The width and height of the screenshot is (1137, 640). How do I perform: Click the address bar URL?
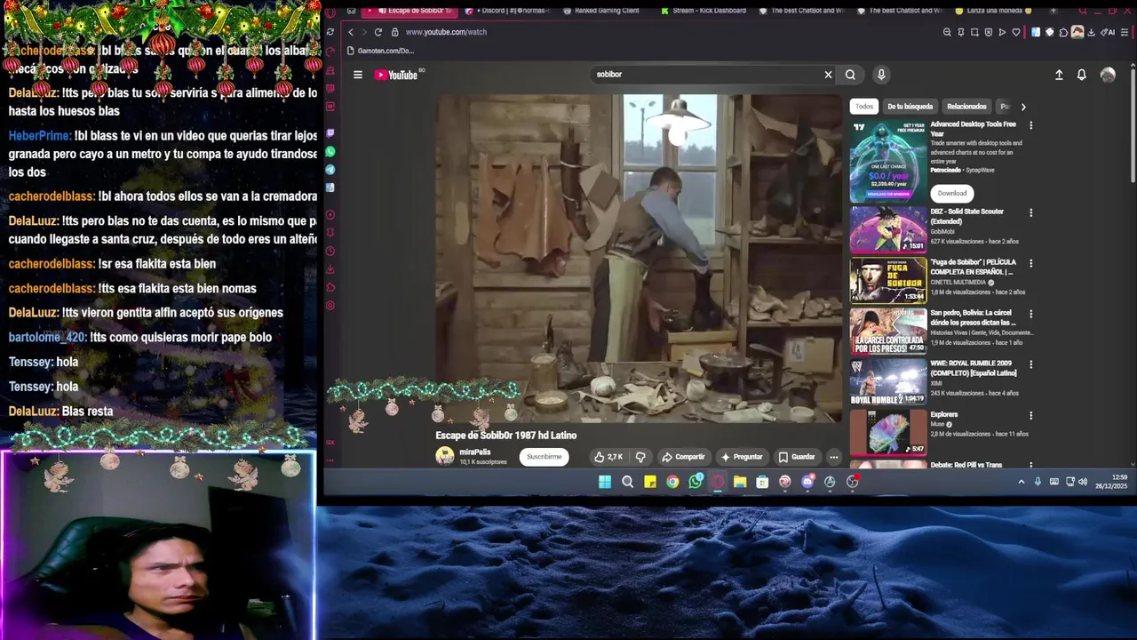446,32
